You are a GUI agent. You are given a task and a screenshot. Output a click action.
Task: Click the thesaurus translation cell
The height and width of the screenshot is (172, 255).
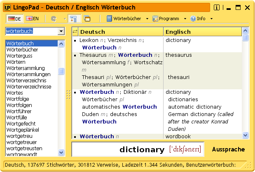coord(178,55)
